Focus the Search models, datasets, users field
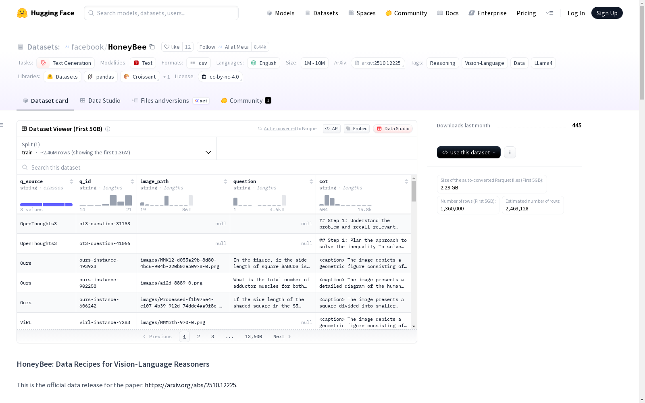Screen dimensions: 645x403 [161, 13]
